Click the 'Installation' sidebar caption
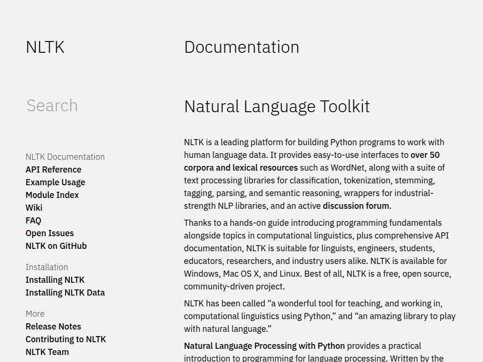 coord(47,267)
